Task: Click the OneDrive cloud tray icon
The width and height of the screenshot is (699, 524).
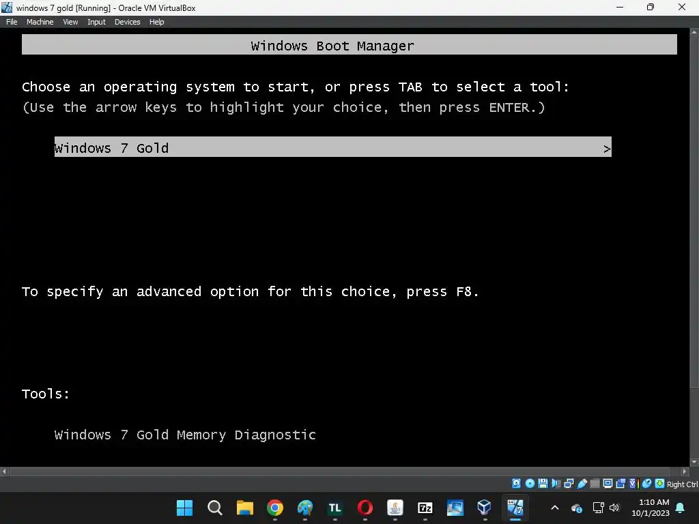Action: [576, 508]
